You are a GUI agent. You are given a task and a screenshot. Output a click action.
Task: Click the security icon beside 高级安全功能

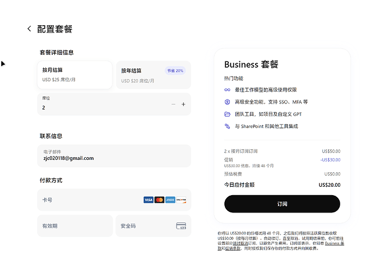click(227, 102)
